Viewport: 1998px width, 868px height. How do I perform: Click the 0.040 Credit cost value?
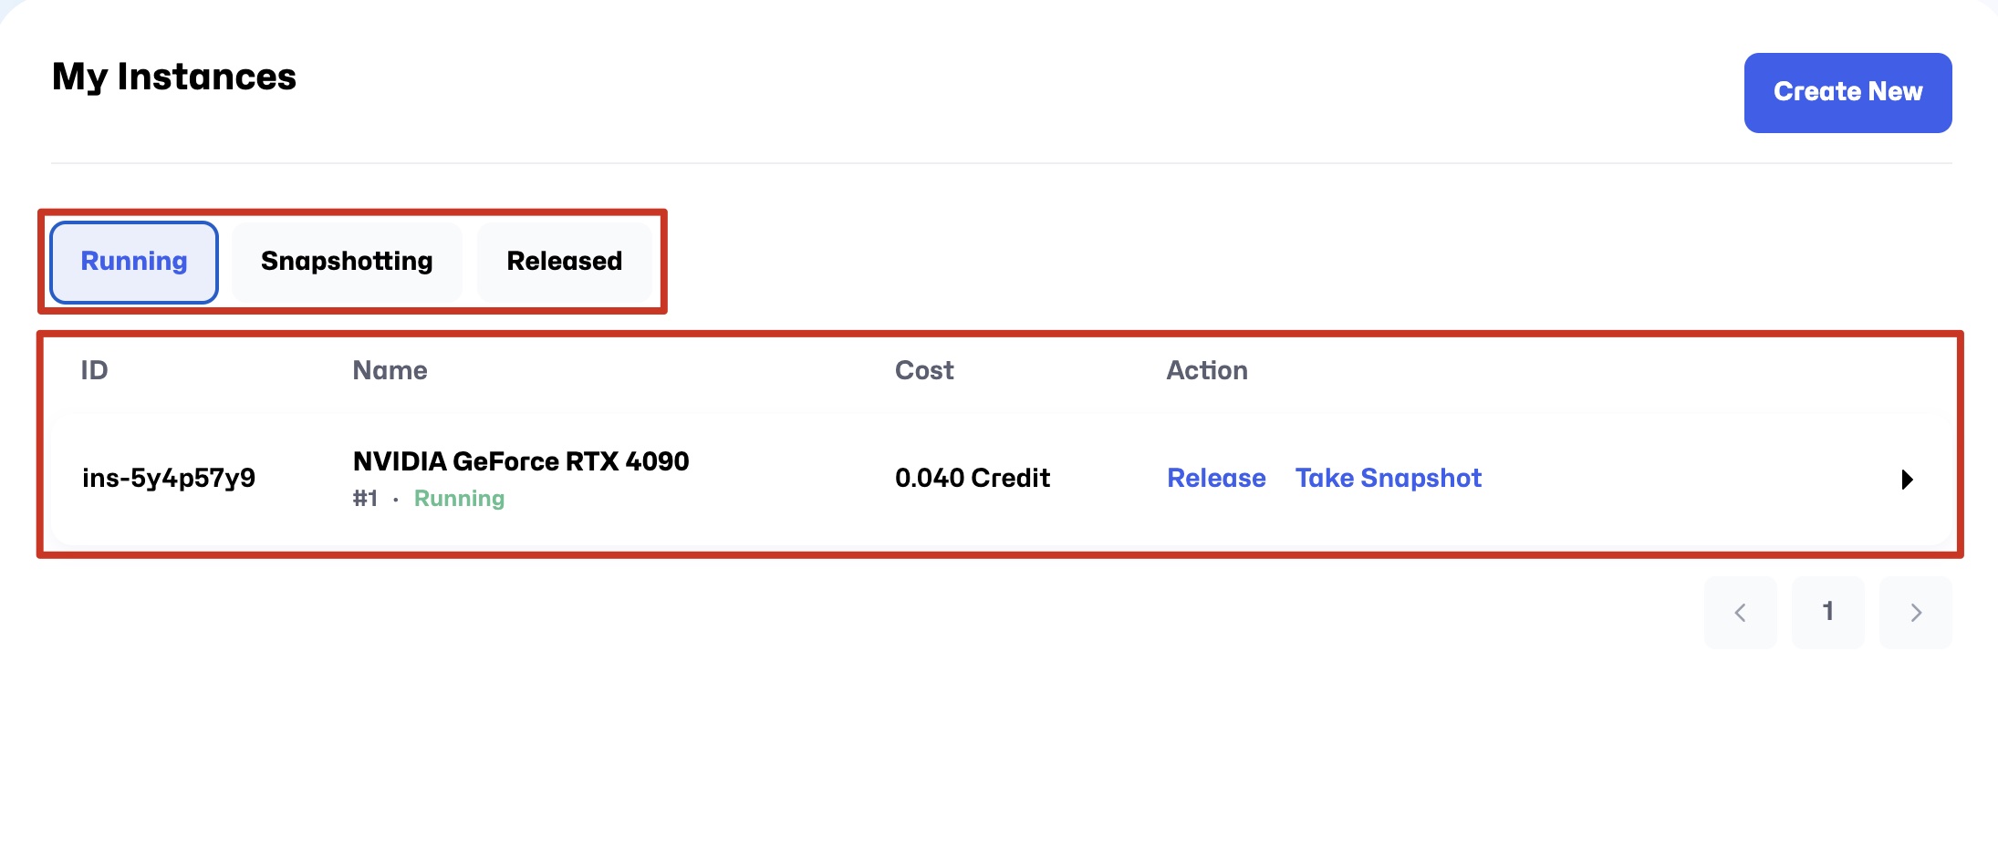click(972, 479)
